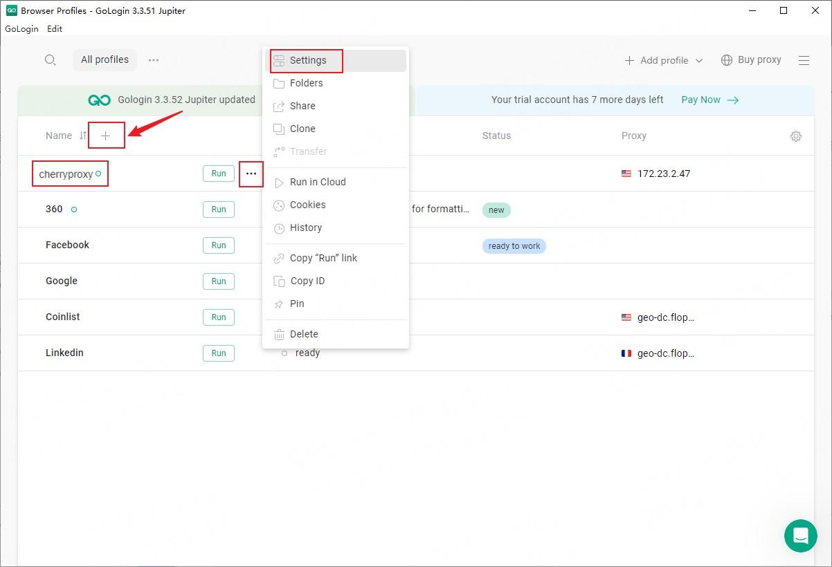Click the ellipsis next to All profiles
832x567 pixels.
pyautogui.click(x=154, y=60)
